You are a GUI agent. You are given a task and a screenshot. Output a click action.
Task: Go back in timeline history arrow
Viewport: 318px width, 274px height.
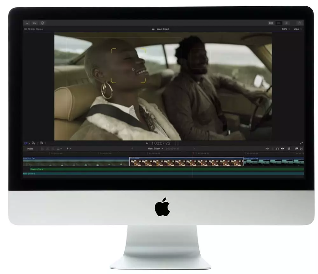[x=132, y=148]
